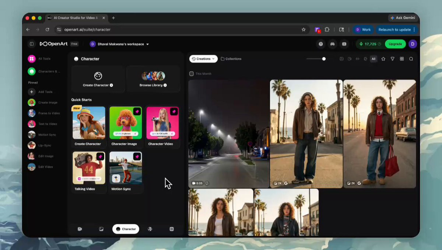Screen dimensions: 442x250
Task: Collapse the left sidebar panel icon
Action: click(x=32, y=44)
